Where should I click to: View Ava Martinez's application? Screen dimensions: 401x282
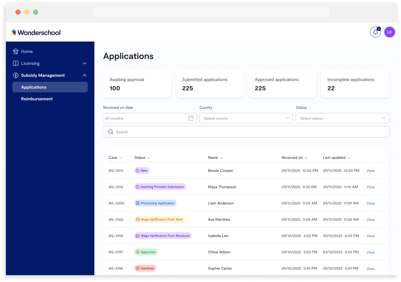(370, 220)
